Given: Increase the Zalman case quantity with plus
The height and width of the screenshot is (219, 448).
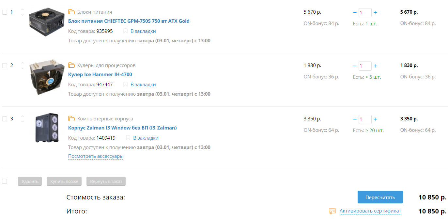Looking at the screenshot, I should tap(375, 119).
